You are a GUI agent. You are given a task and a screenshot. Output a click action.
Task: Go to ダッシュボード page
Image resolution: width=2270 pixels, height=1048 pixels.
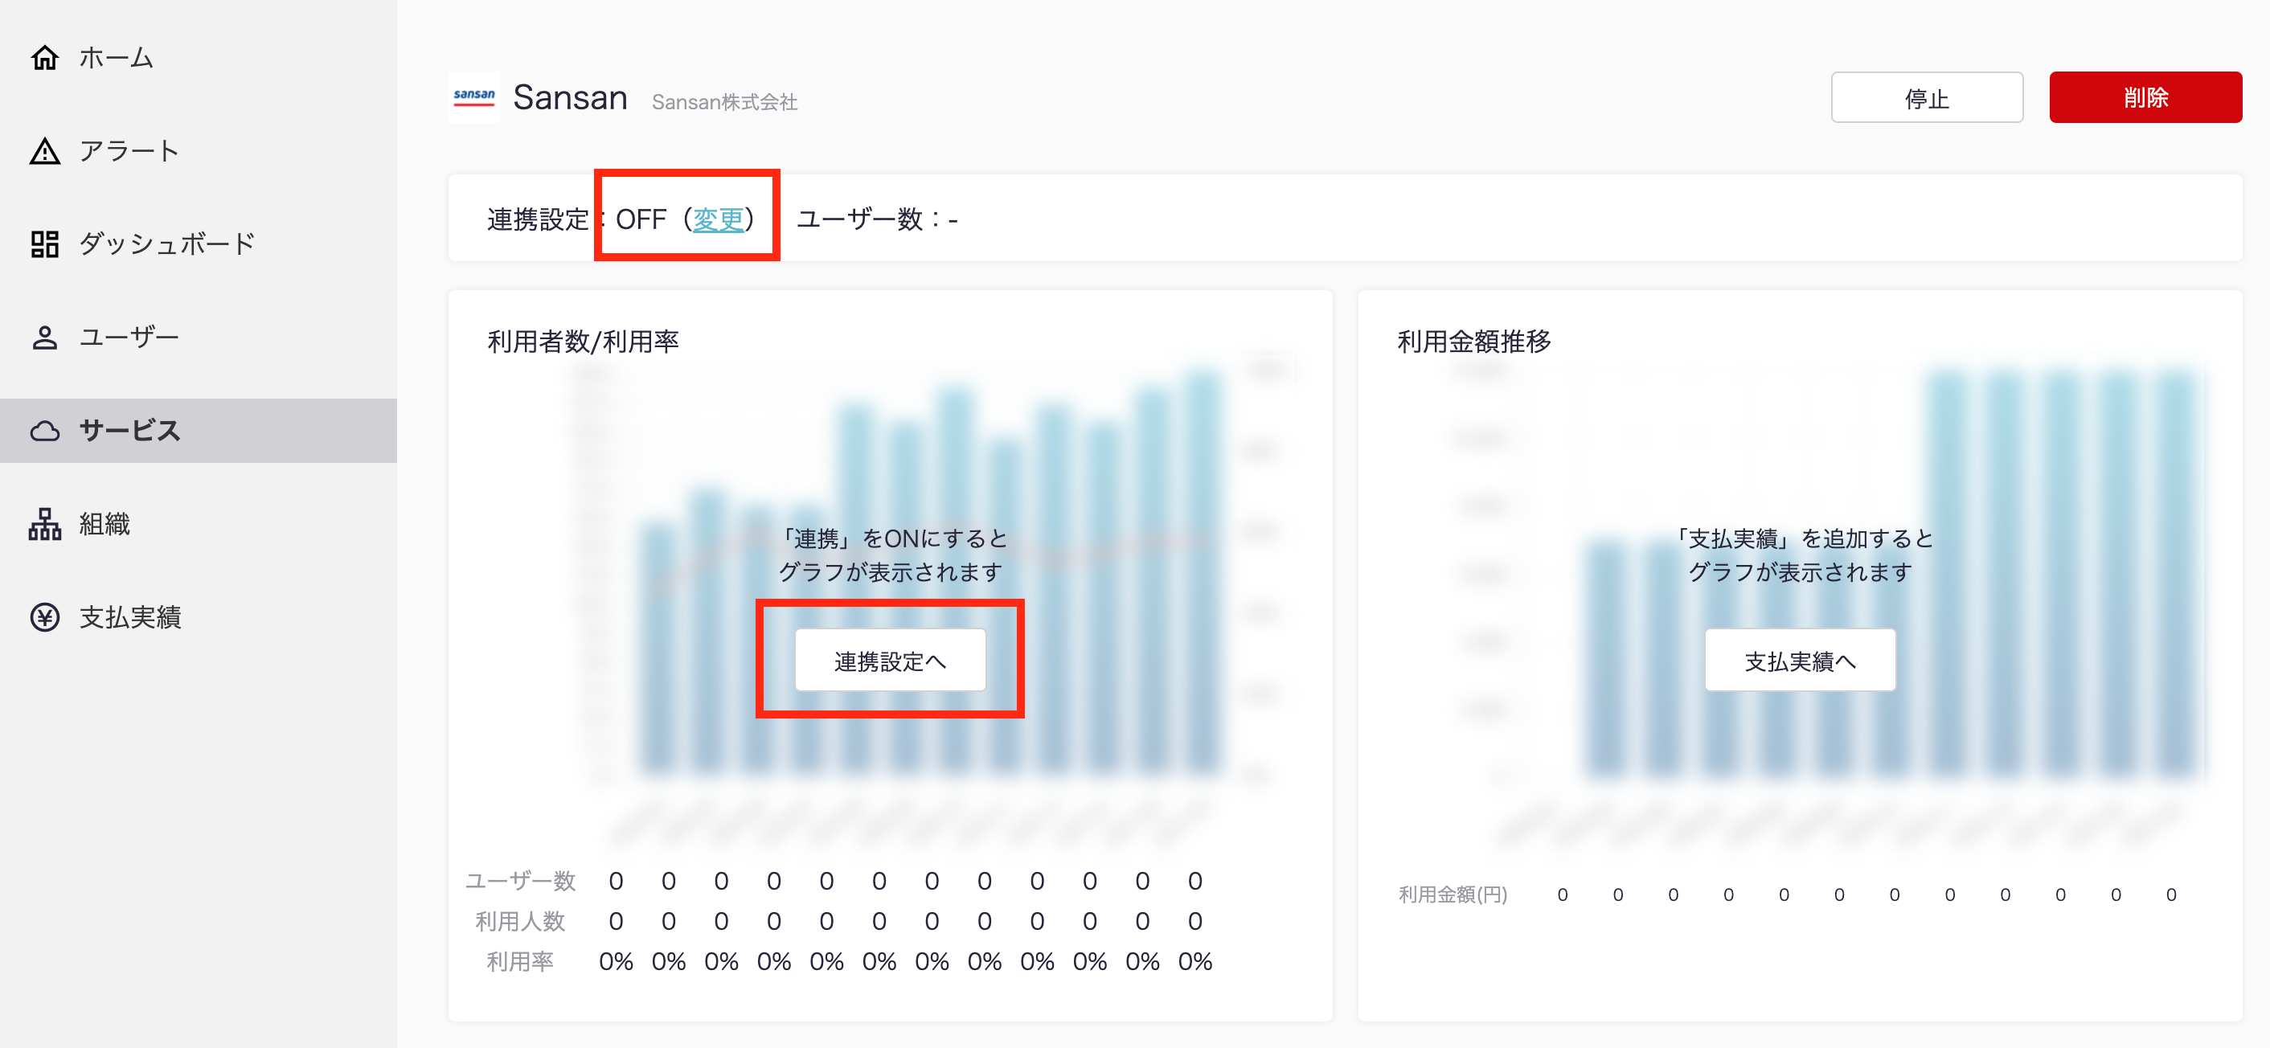[167, 244]
